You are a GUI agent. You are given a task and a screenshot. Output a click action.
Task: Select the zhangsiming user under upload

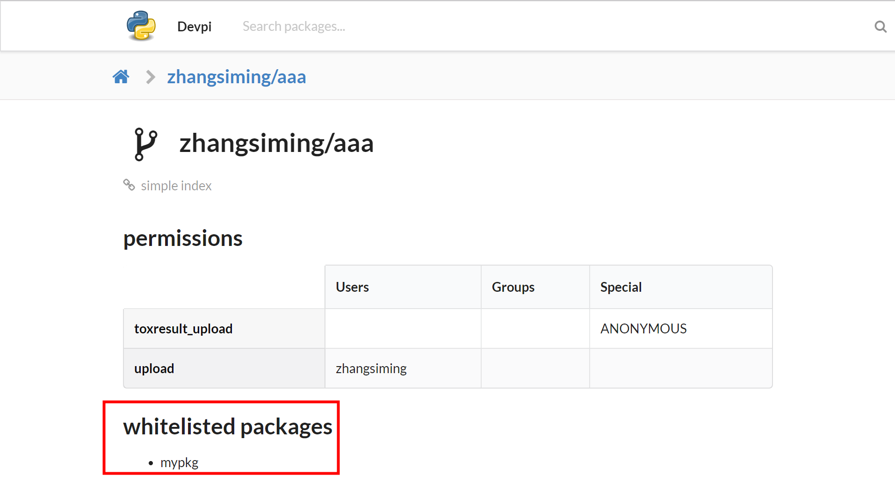click(371, 368)
